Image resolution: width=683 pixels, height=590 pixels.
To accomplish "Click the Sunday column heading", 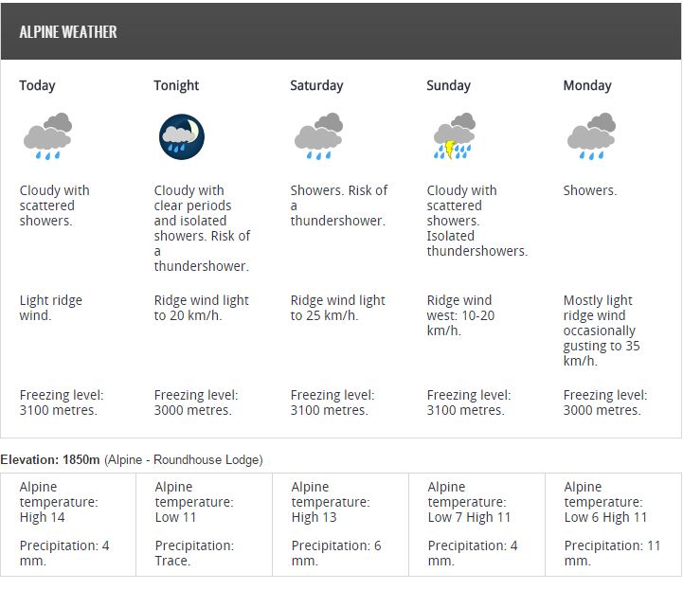I will [449, 85].
